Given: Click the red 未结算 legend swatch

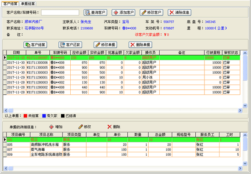Looking at the screenshot, I should coord(25,116).
